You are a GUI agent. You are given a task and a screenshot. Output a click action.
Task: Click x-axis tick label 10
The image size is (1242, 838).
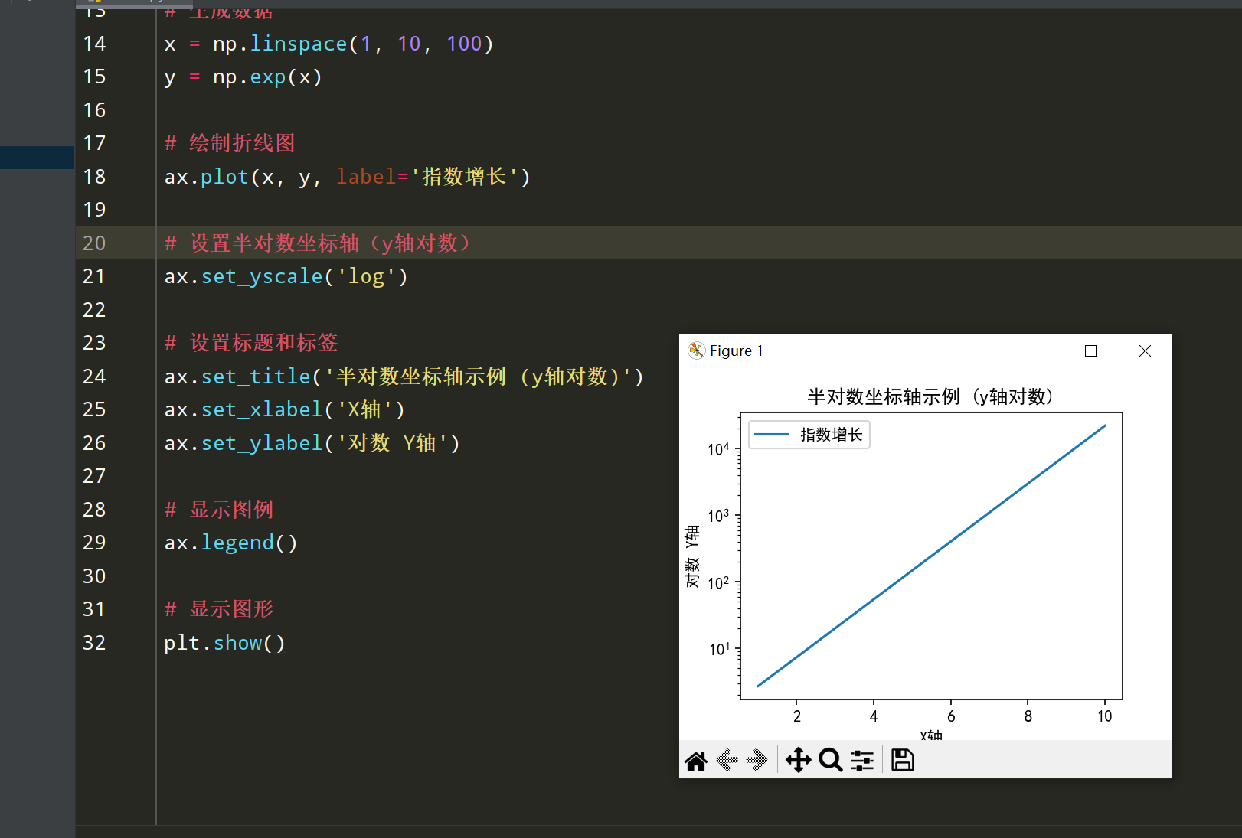pos(1104,716)
